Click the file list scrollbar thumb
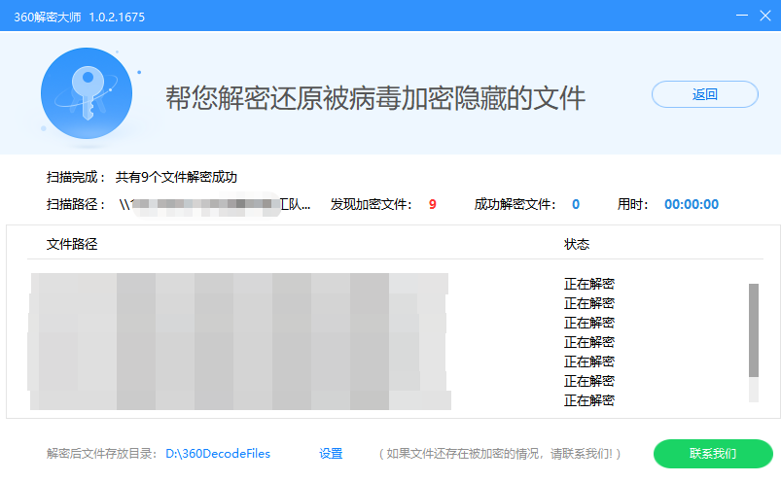 tap(753, 329)
